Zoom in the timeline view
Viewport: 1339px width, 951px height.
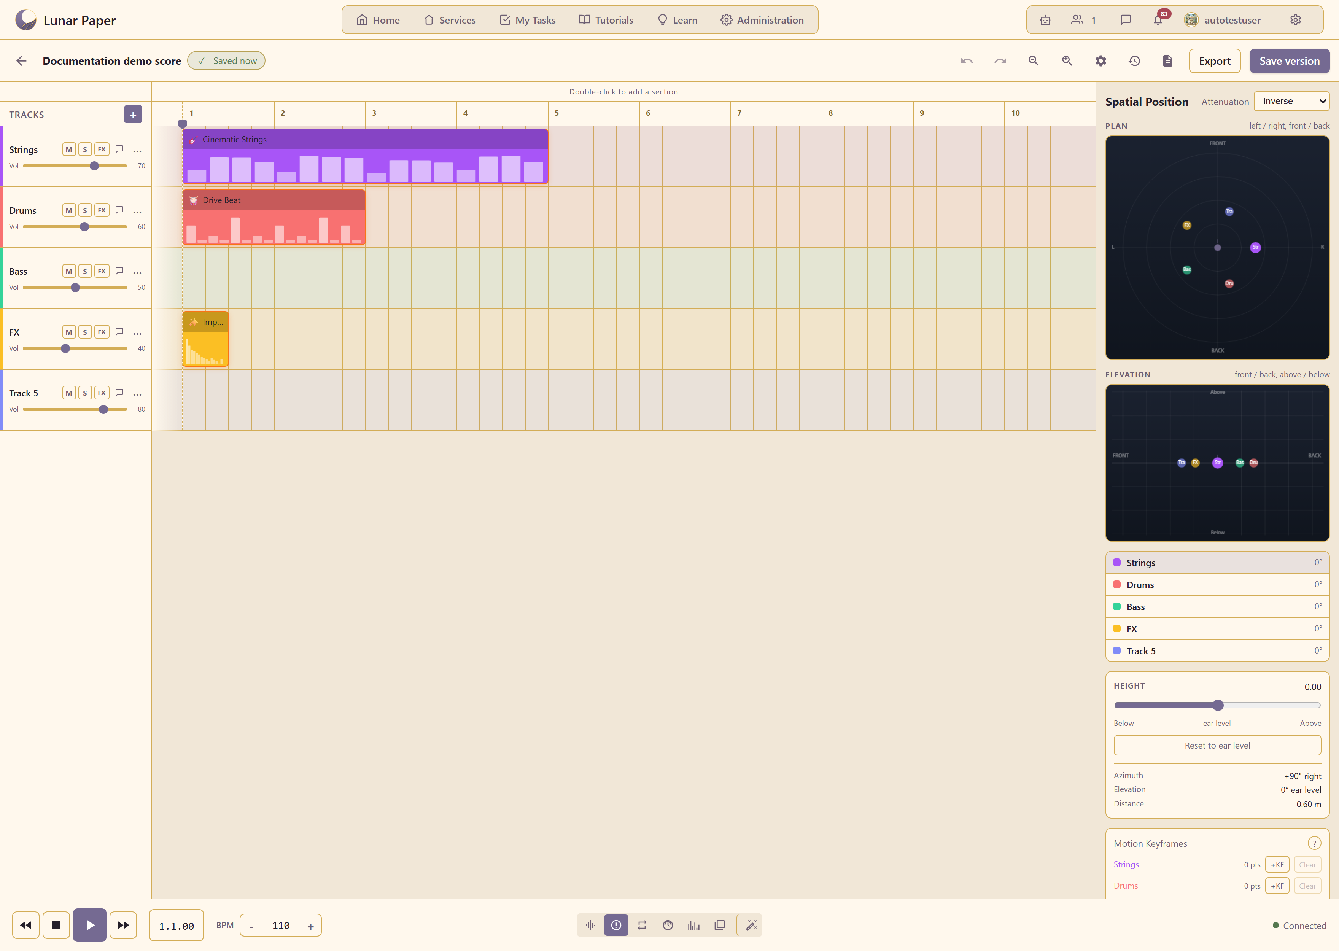[x=1067, y=61]
